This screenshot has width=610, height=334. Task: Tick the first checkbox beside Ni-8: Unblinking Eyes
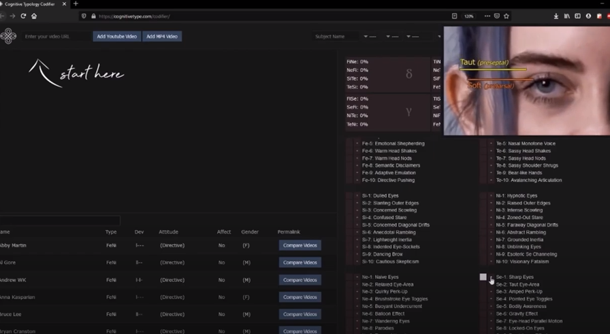[483, 246]
